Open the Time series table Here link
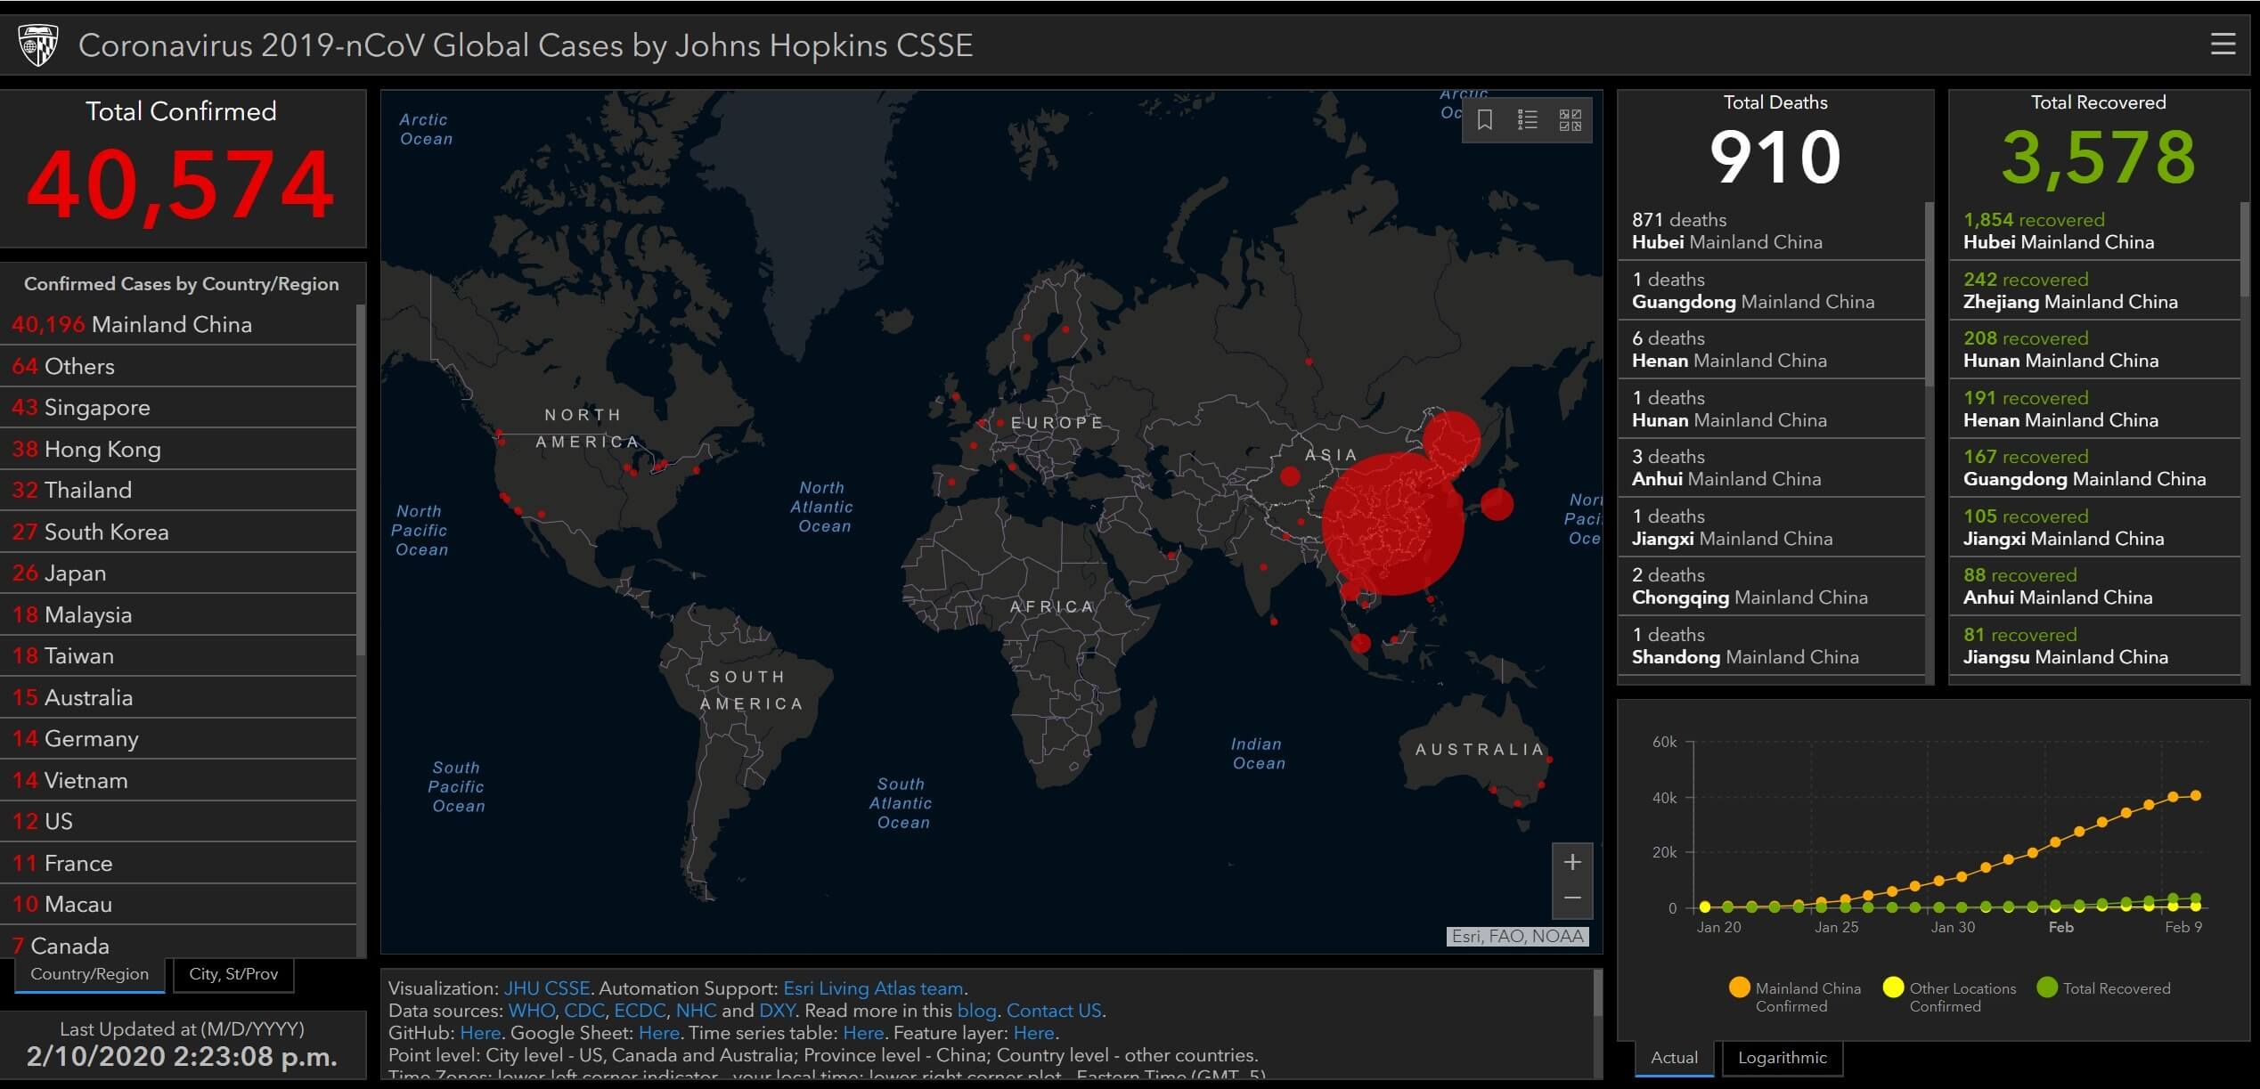Image resolution: width=2260 pixels, height=1089 pixels. click(863, 1033)
